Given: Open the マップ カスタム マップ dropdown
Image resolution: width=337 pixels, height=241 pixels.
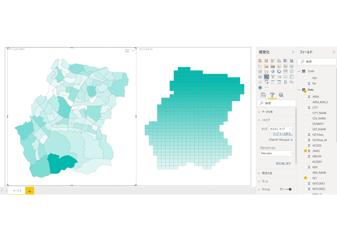Looking at the screenshot, I should 281,129.
